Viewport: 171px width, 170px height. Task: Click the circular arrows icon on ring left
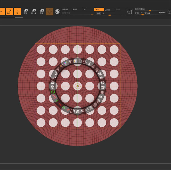[52, 87]
